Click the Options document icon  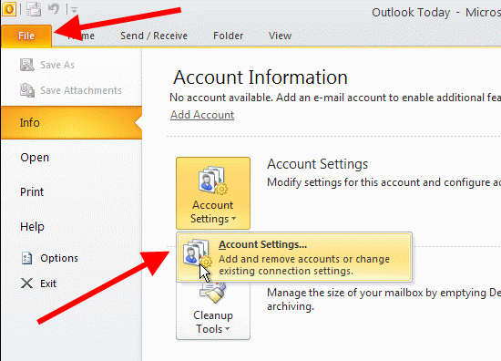click(x=26, y=258)
